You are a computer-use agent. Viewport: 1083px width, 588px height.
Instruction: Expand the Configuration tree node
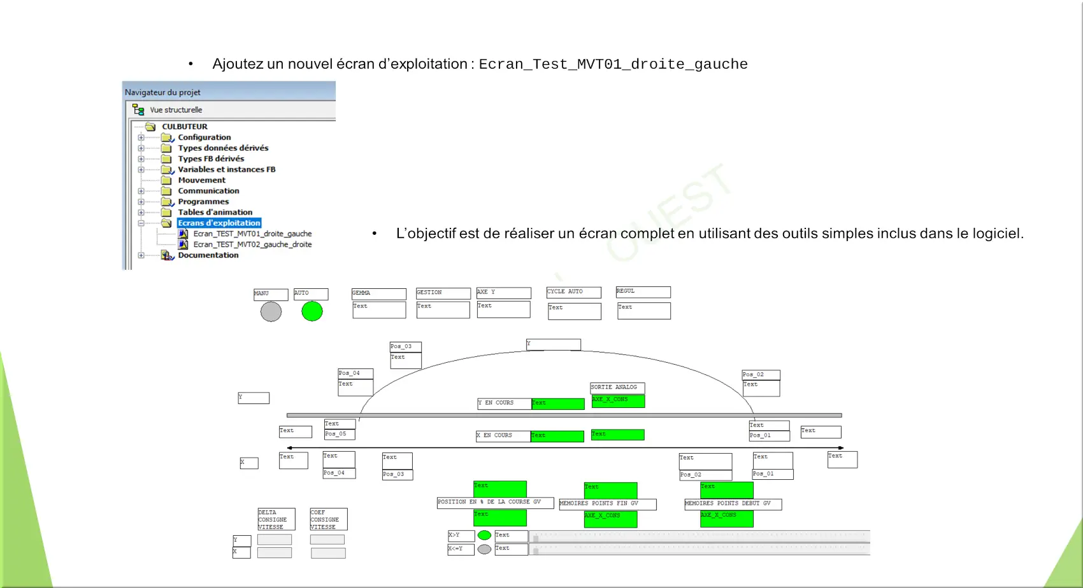[141, 137]
